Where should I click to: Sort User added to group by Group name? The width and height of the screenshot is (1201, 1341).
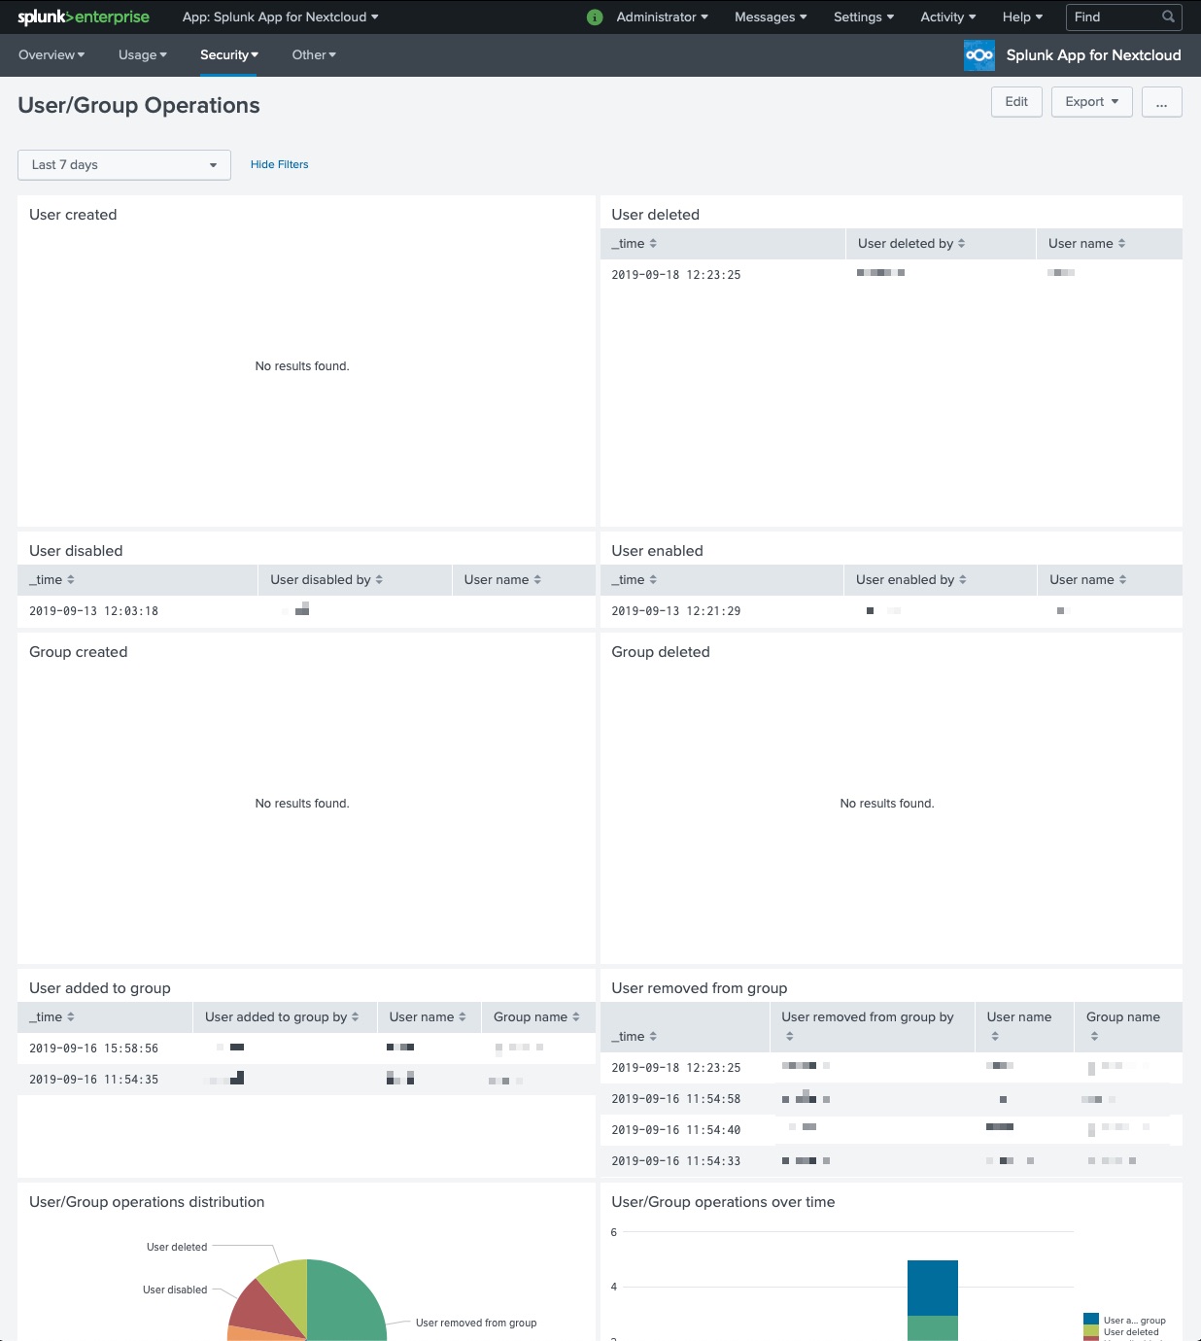535,1017
